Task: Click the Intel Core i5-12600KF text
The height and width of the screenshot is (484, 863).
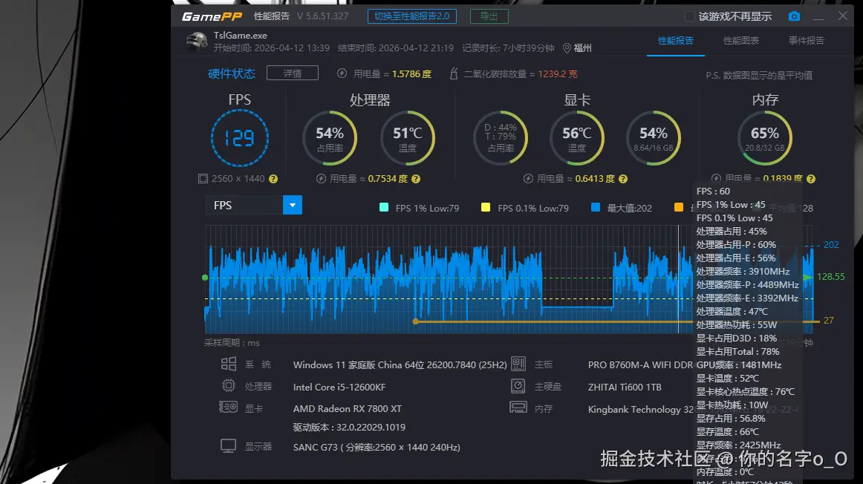Action: pos(339,387)
